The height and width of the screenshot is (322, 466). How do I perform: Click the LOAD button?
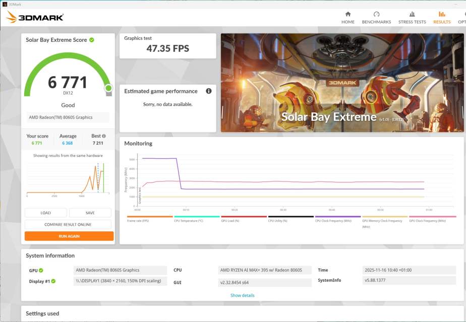46,213
